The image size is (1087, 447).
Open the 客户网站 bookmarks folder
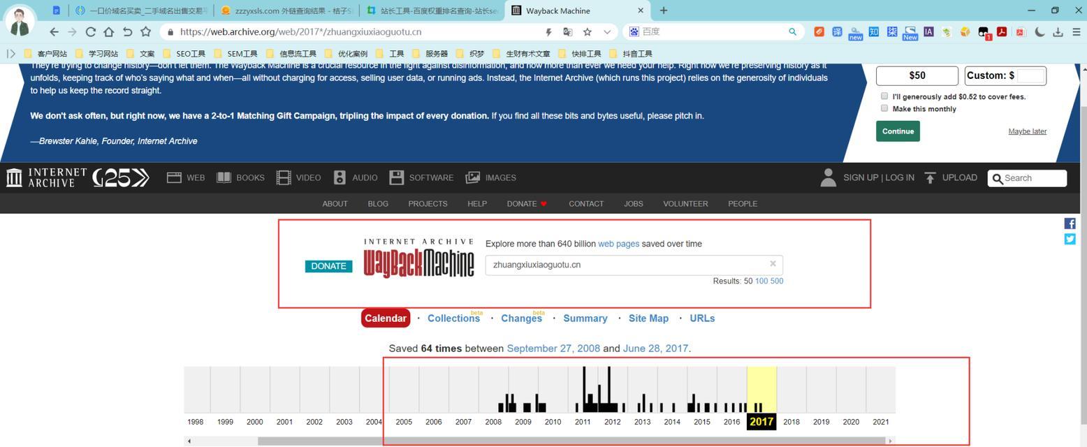point(46,53)
